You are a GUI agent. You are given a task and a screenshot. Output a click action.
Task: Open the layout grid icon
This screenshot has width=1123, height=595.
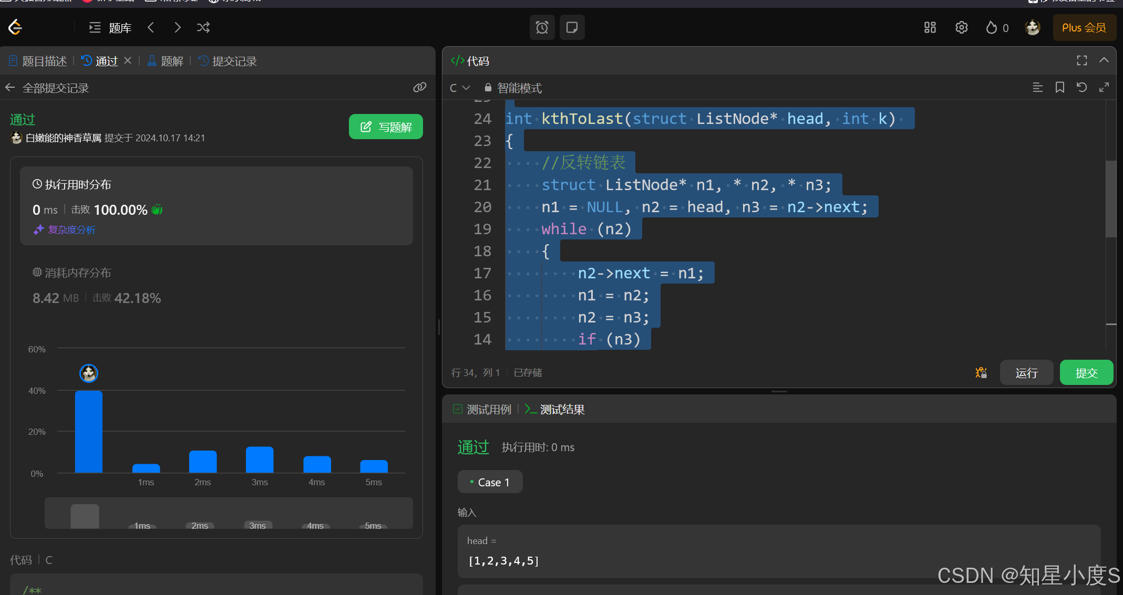930,27
